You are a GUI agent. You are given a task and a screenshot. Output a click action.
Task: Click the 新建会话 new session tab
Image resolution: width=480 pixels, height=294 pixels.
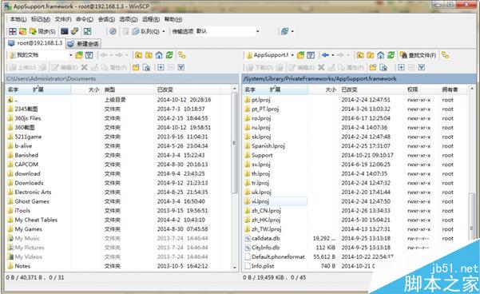click(x=84, y=44)
